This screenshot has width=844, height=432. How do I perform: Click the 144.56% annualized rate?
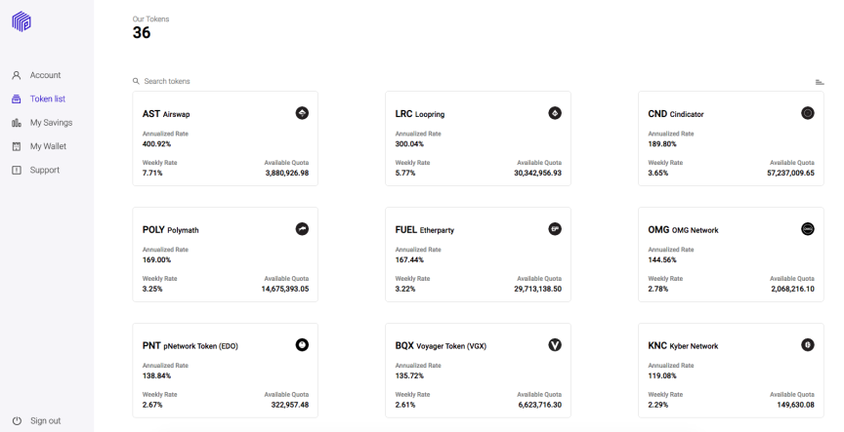[662, 260]
